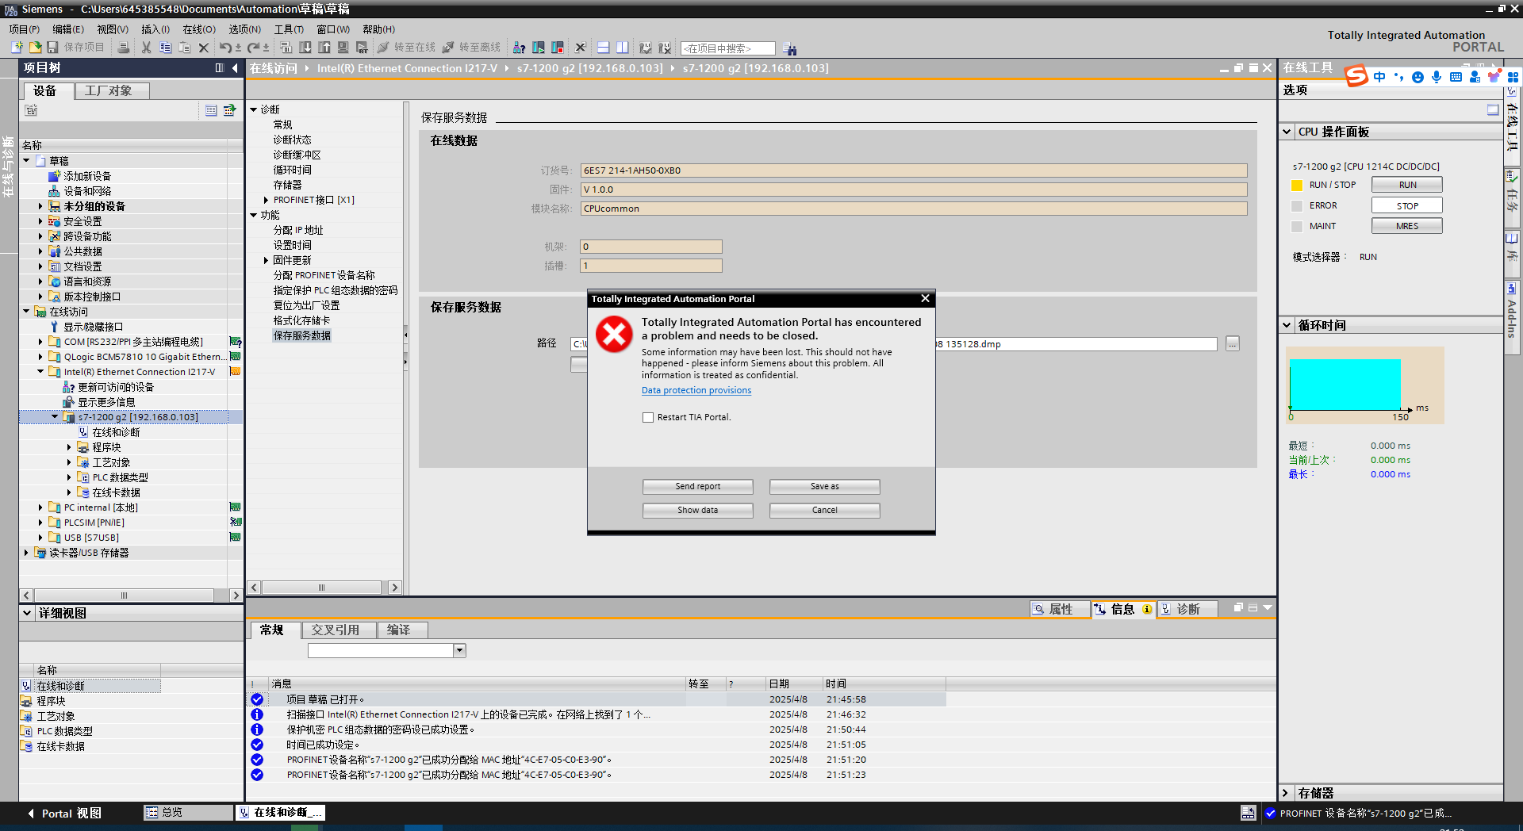The image size is (1523, 831).
Task: Click the Stop CPU toolbar icon
Action: tap(558, 48)
